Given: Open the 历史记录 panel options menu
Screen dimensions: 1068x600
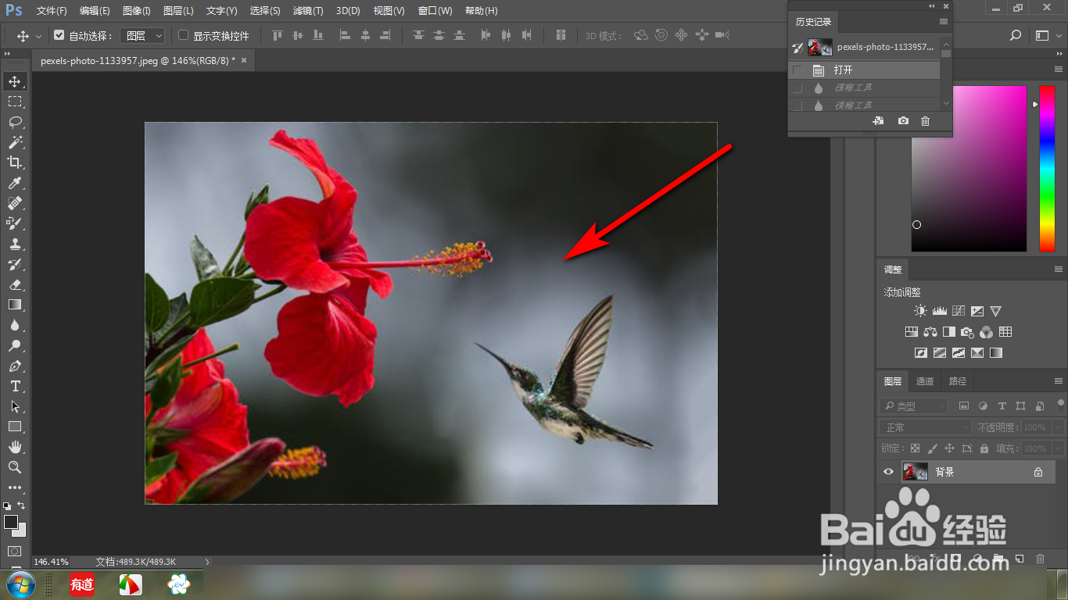Looking at the screenshot, I should 944,22.
